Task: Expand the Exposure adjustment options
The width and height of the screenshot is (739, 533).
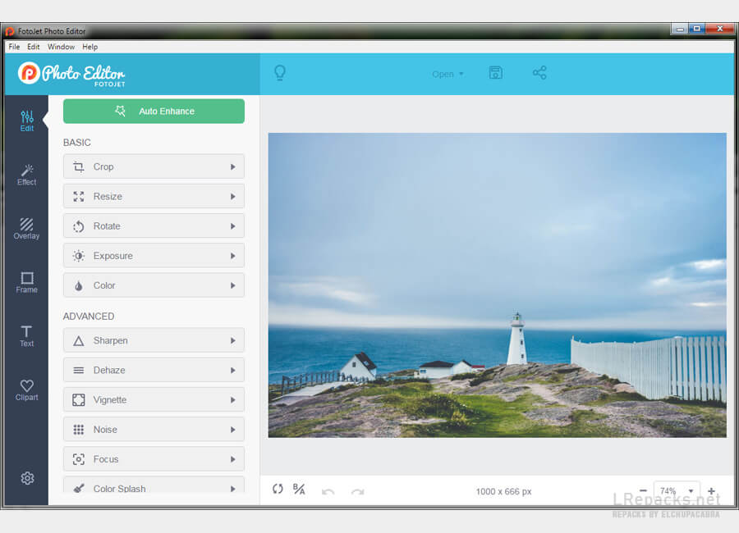Action: pyautogui.click(x=154, y=255)
